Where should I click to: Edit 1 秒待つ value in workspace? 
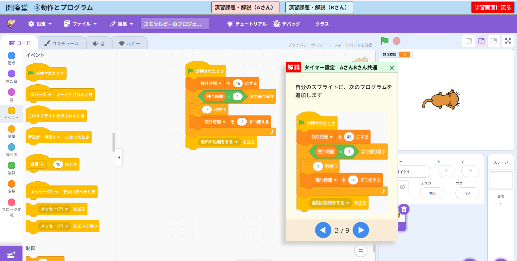coord(207,110)
